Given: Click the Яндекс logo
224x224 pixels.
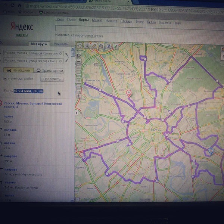Looking at the screenshot, I should 22,26.
